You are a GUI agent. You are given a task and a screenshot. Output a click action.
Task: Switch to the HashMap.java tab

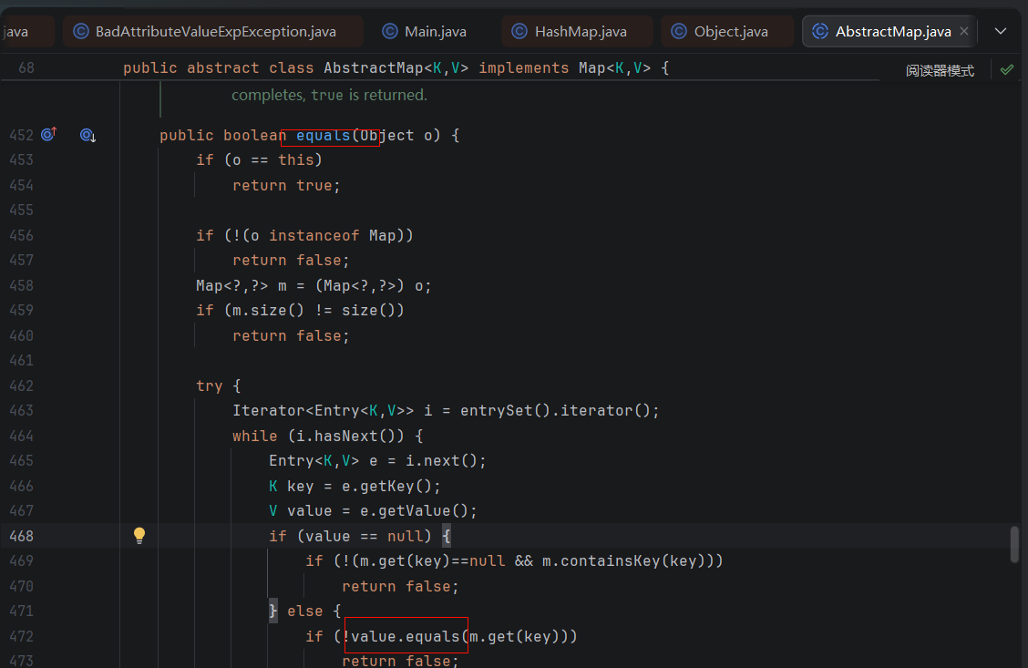click(x=581, y=32)
